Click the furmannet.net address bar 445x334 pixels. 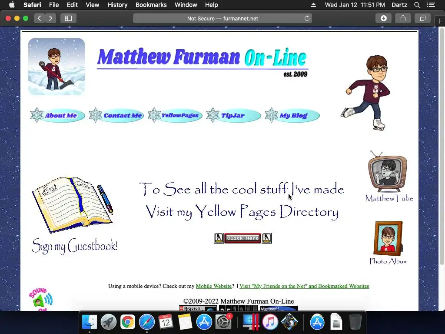pos(222,18)
